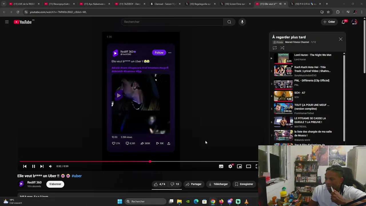Close the À regarder plus tard panel
This screenshot has width=366, height=206.
(341, 39)
